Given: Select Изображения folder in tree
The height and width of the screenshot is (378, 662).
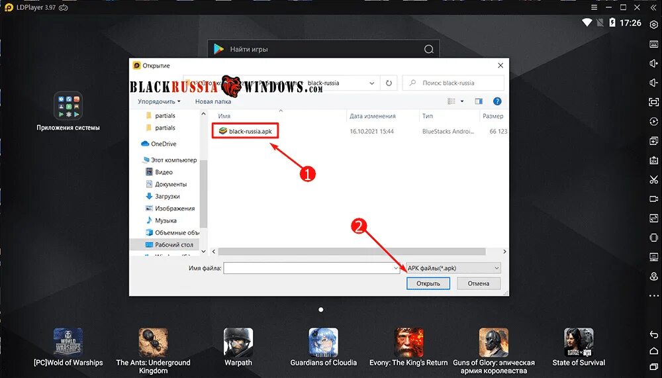Looking at the screenshot, I should pyautogui.click(x=170, y=209).
